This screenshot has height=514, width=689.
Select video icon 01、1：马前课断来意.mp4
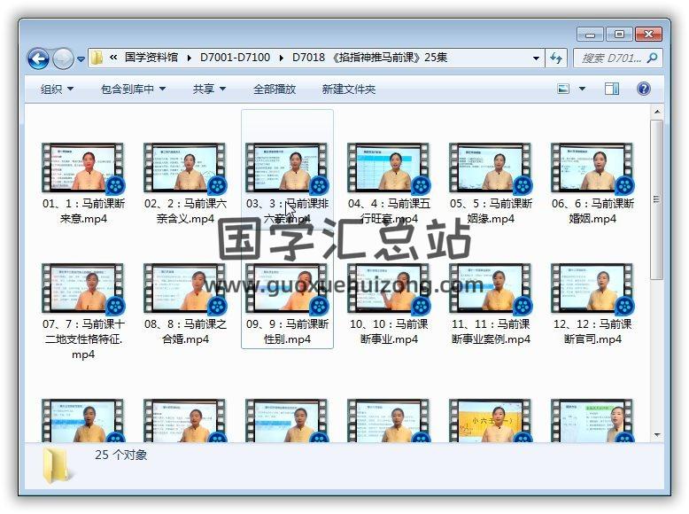[83, 168]
